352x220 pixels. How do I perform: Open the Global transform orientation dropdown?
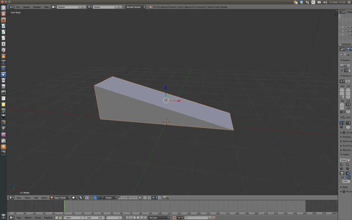click(111, 198)
